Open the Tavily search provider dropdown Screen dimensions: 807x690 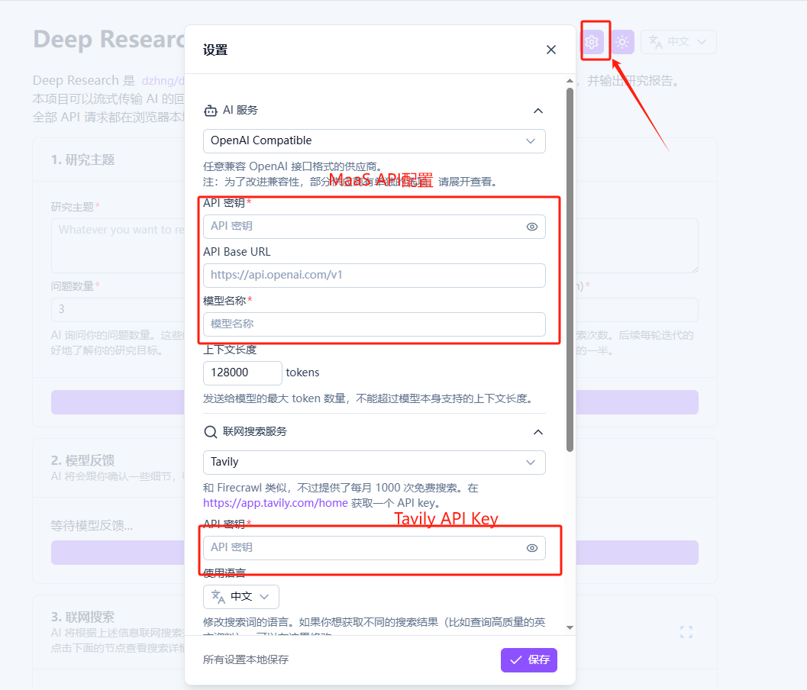pos(374,462)
